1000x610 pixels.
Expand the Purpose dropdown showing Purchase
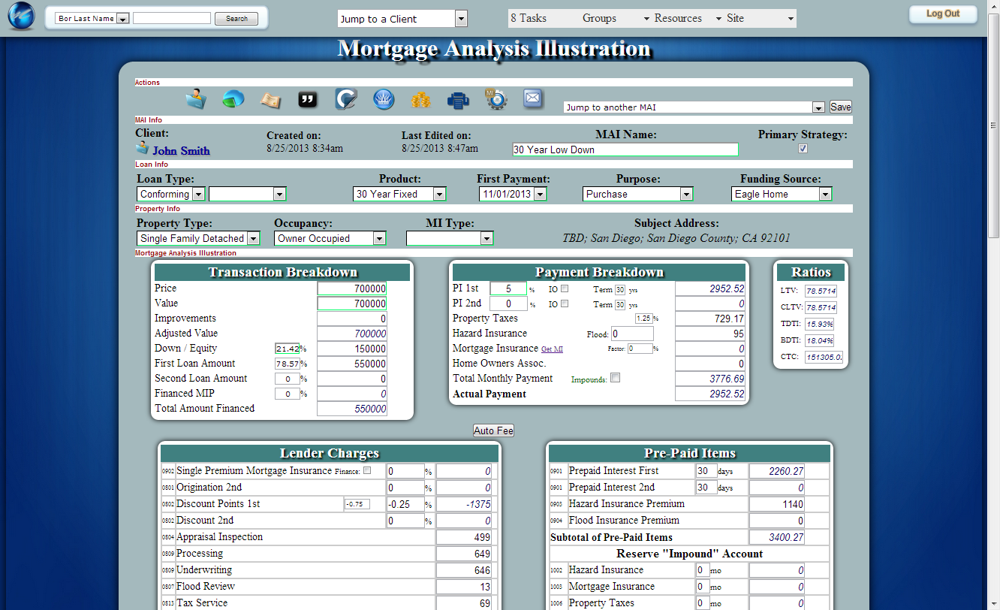click(x=686, y=193)
